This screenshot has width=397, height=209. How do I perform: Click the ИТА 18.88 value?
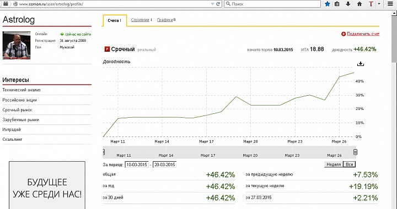[316, 49]
